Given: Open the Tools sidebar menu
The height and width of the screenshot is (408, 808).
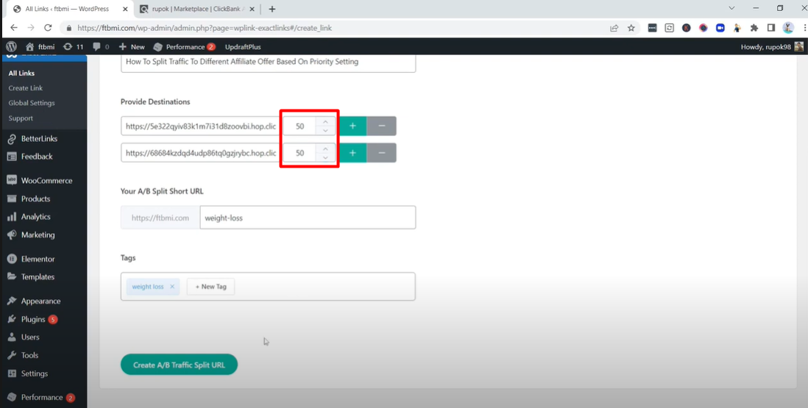Looking at the screenshot, I should click(x=29, y=355).
